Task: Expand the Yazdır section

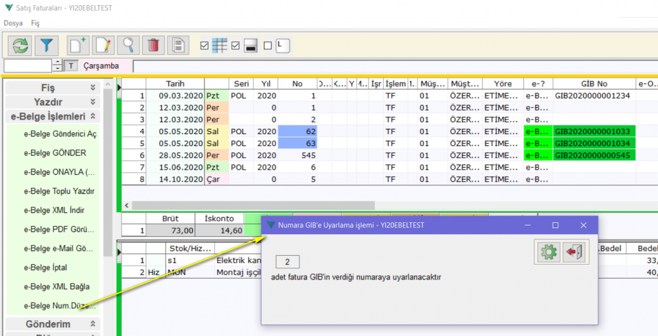Action: click(x=93, y=102)
